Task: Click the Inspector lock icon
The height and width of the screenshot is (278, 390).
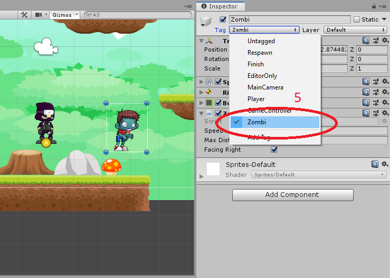Action: coord(374,6)
